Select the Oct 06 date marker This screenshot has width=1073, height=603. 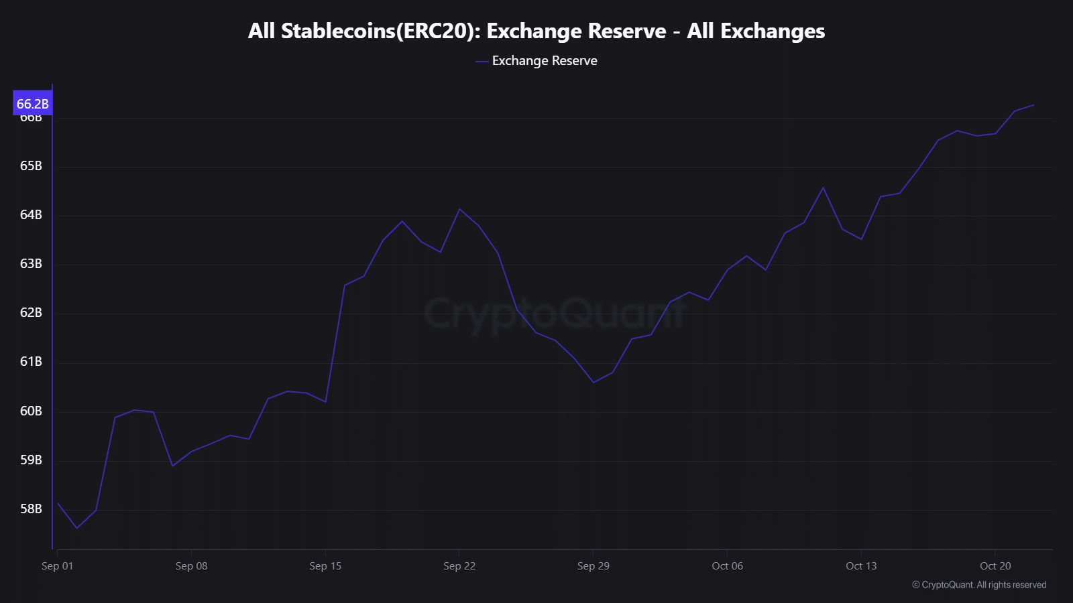728,566
